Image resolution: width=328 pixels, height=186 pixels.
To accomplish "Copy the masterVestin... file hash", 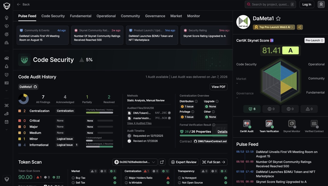I will 169,118.
